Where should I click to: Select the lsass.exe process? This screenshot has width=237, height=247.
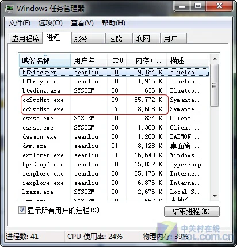click(x=114, y=192)
